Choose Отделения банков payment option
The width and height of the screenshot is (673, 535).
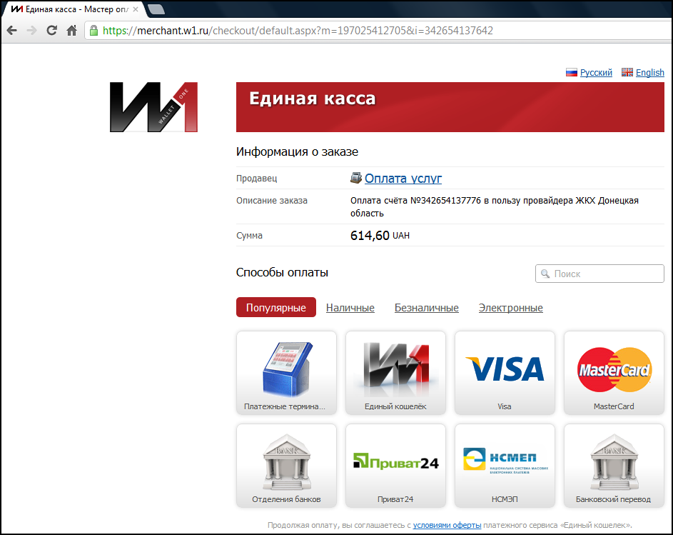click(286, 466)
